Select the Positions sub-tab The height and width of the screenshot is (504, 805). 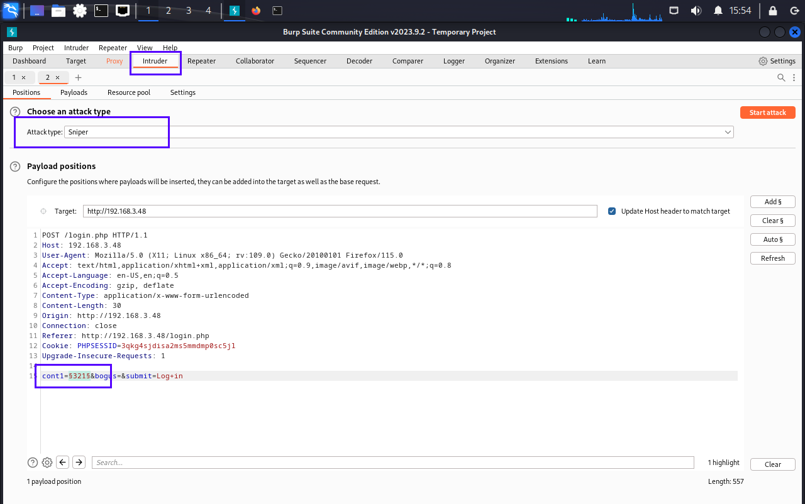click(x=26, y=92)
